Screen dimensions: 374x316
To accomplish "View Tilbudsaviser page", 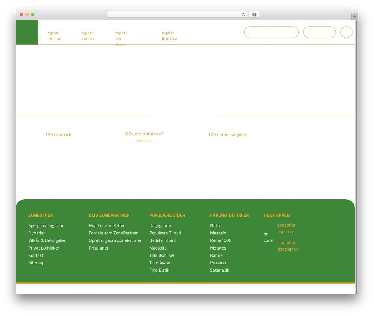I will coord(162,255).
